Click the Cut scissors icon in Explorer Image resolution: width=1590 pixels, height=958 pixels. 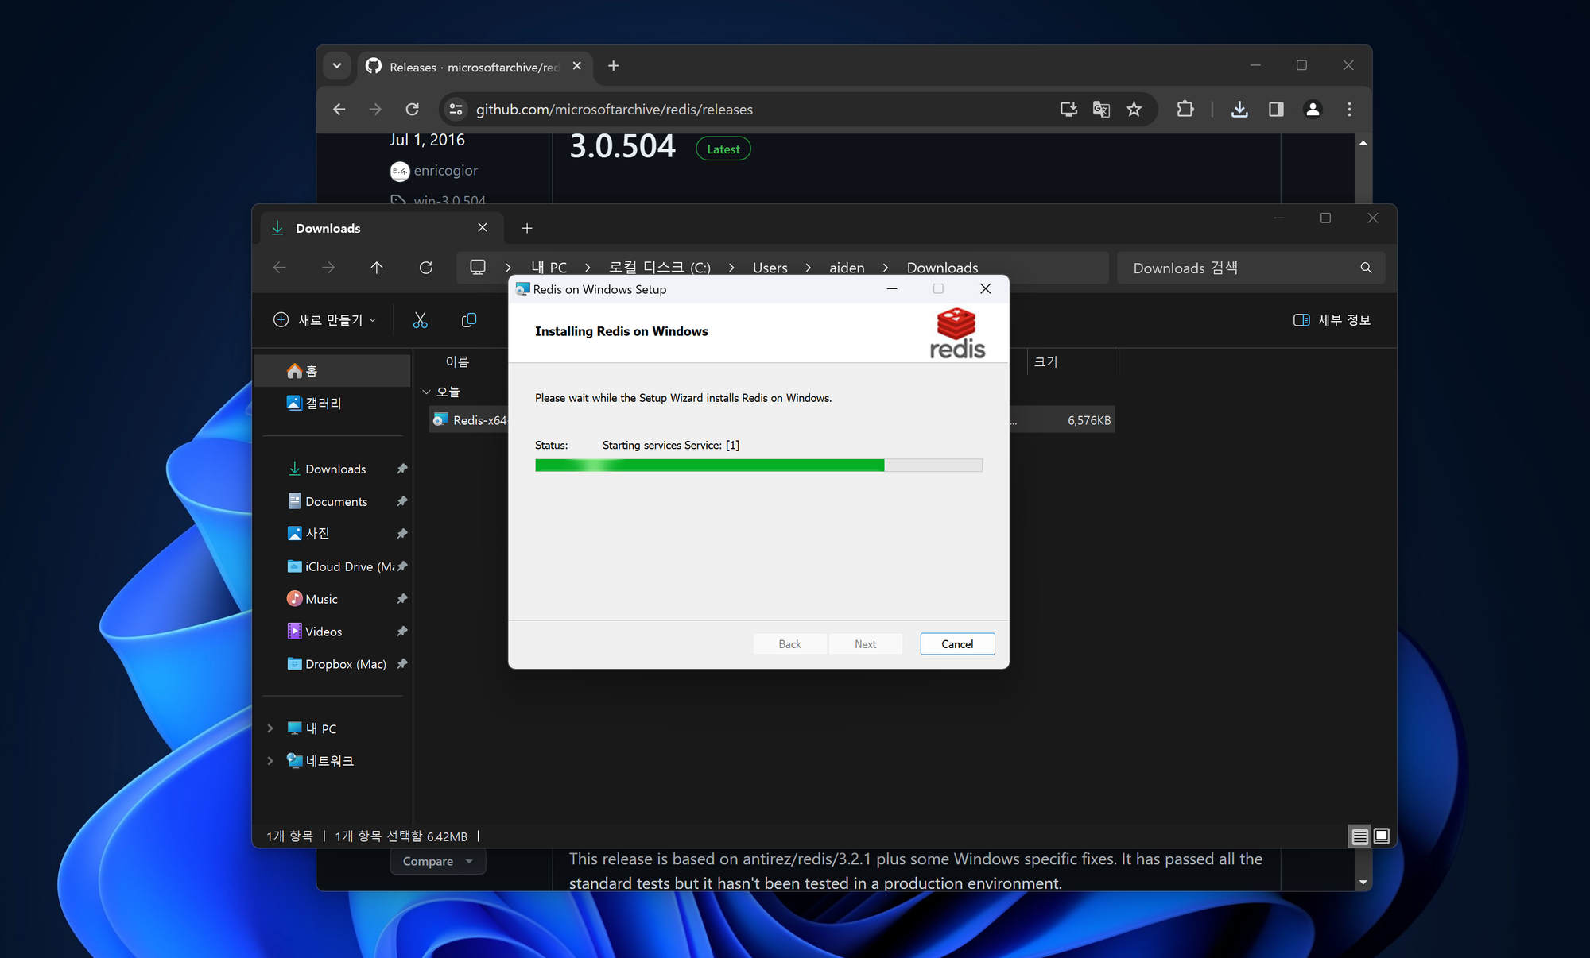point(420,320)
